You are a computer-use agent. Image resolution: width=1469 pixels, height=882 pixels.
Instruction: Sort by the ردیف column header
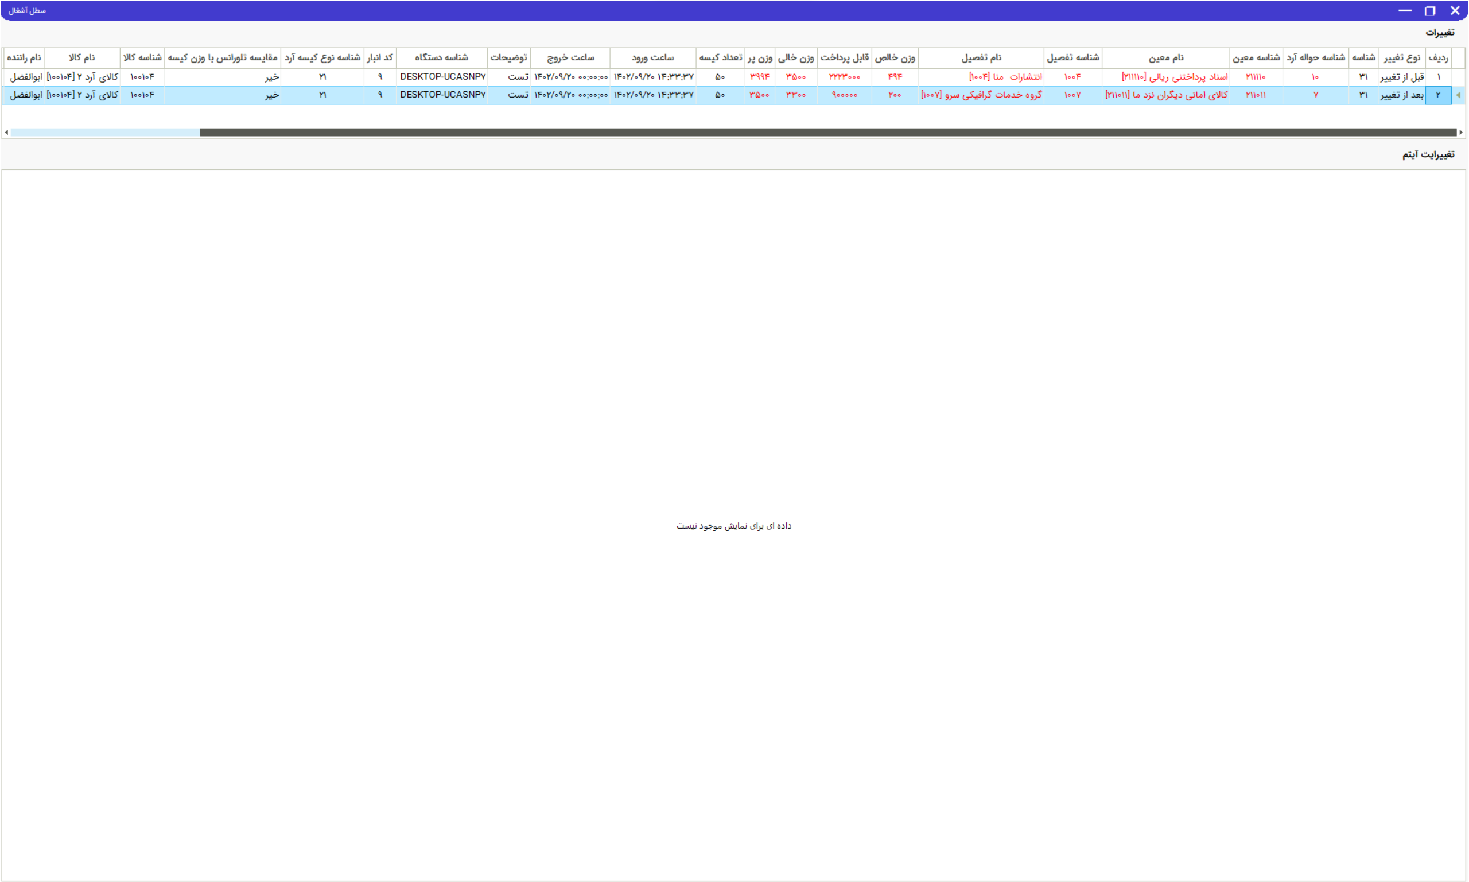coord(1438,57)
